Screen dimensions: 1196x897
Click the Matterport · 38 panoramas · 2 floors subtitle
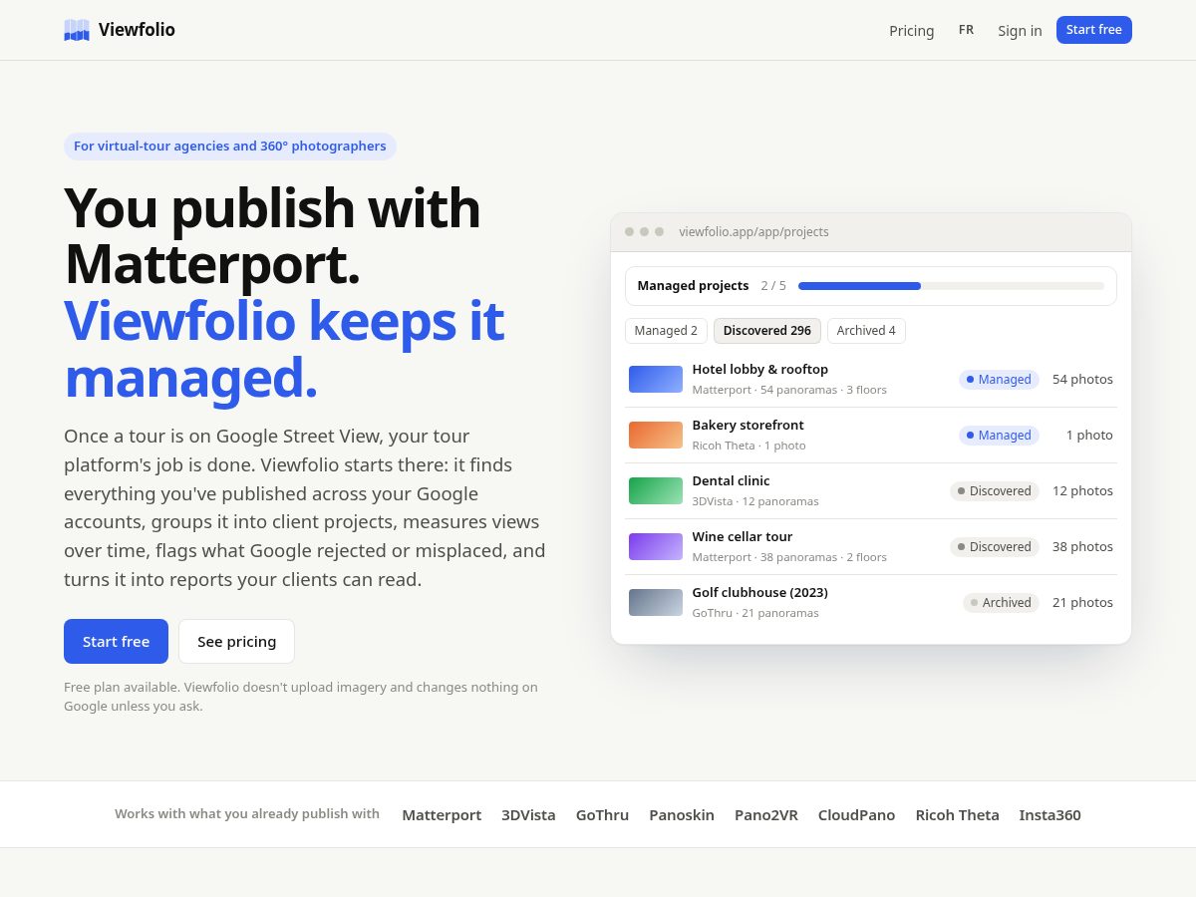click(x=789, y=557)
